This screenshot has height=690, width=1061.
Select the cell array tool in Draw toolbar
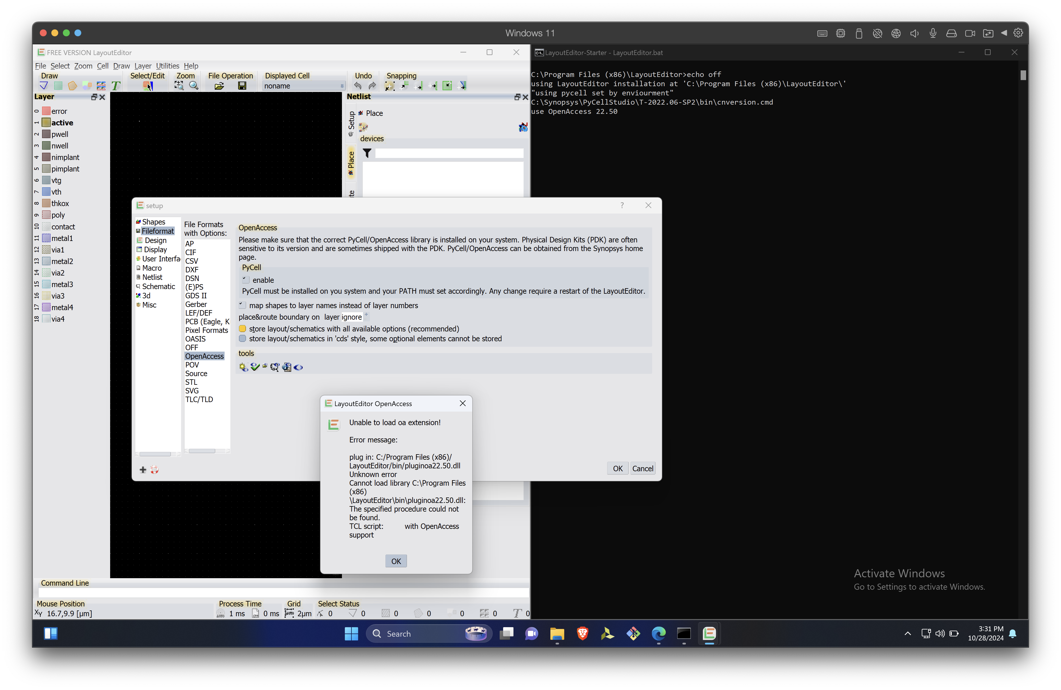click(x=101, y=86)
